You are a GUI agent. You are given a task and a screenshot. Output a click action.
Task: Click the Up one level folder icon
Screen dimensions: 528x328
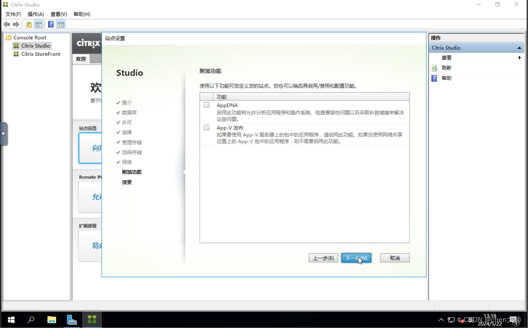coord(29,24)
